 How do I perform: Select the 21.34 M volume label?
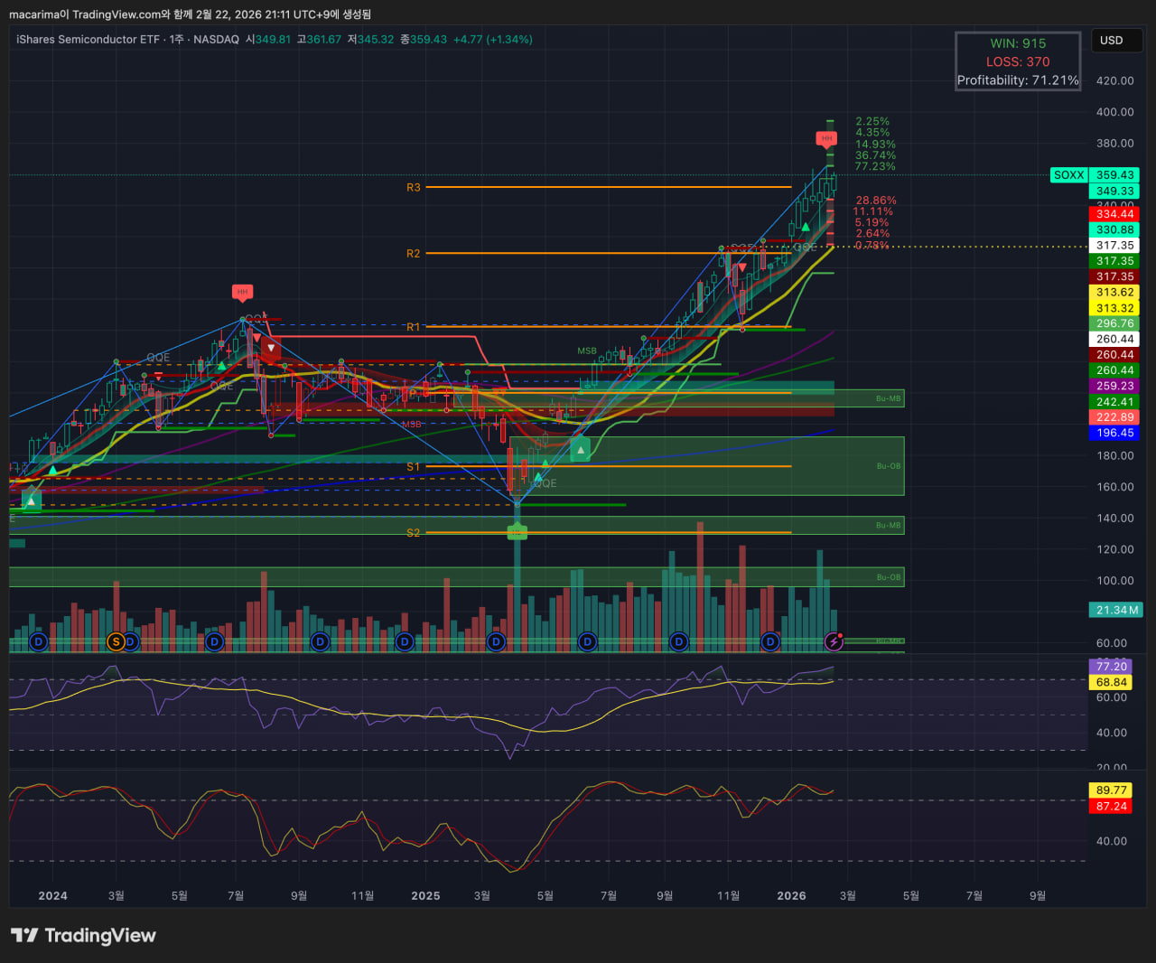(x=1116, y=610)
